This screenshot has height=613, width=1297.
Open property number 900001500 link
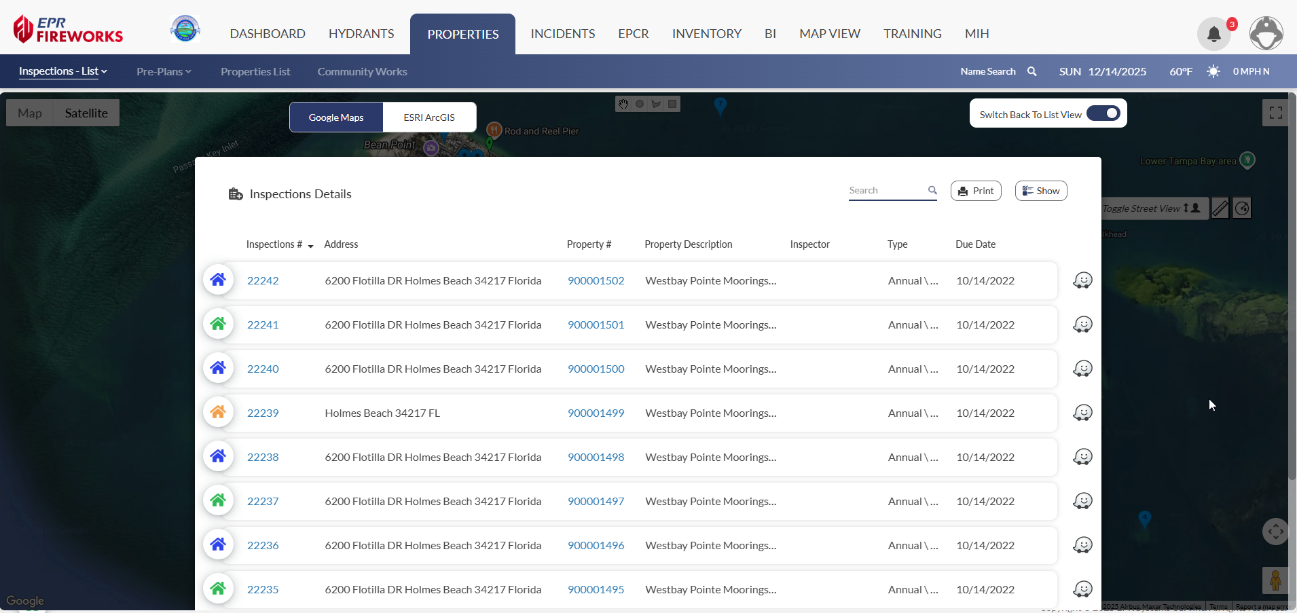click(x=596, y=369)
